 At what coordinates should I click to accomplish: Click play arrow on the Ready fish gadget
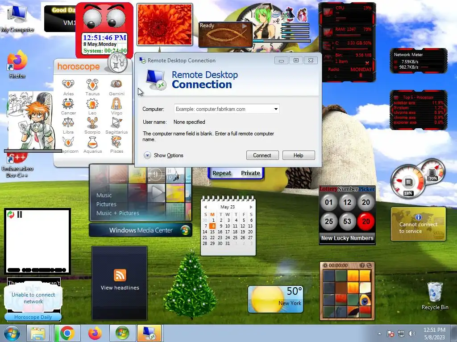tap(245, 26)
